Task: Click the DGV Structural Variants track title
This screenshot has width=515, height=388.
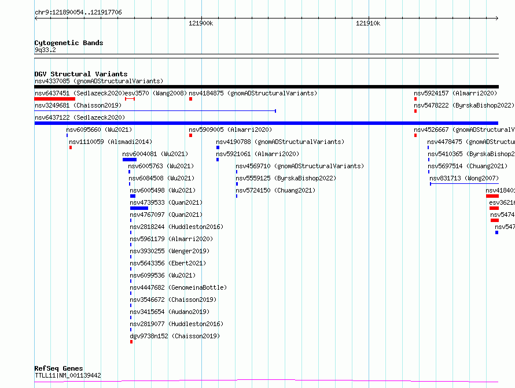Action: click(81, 74)
